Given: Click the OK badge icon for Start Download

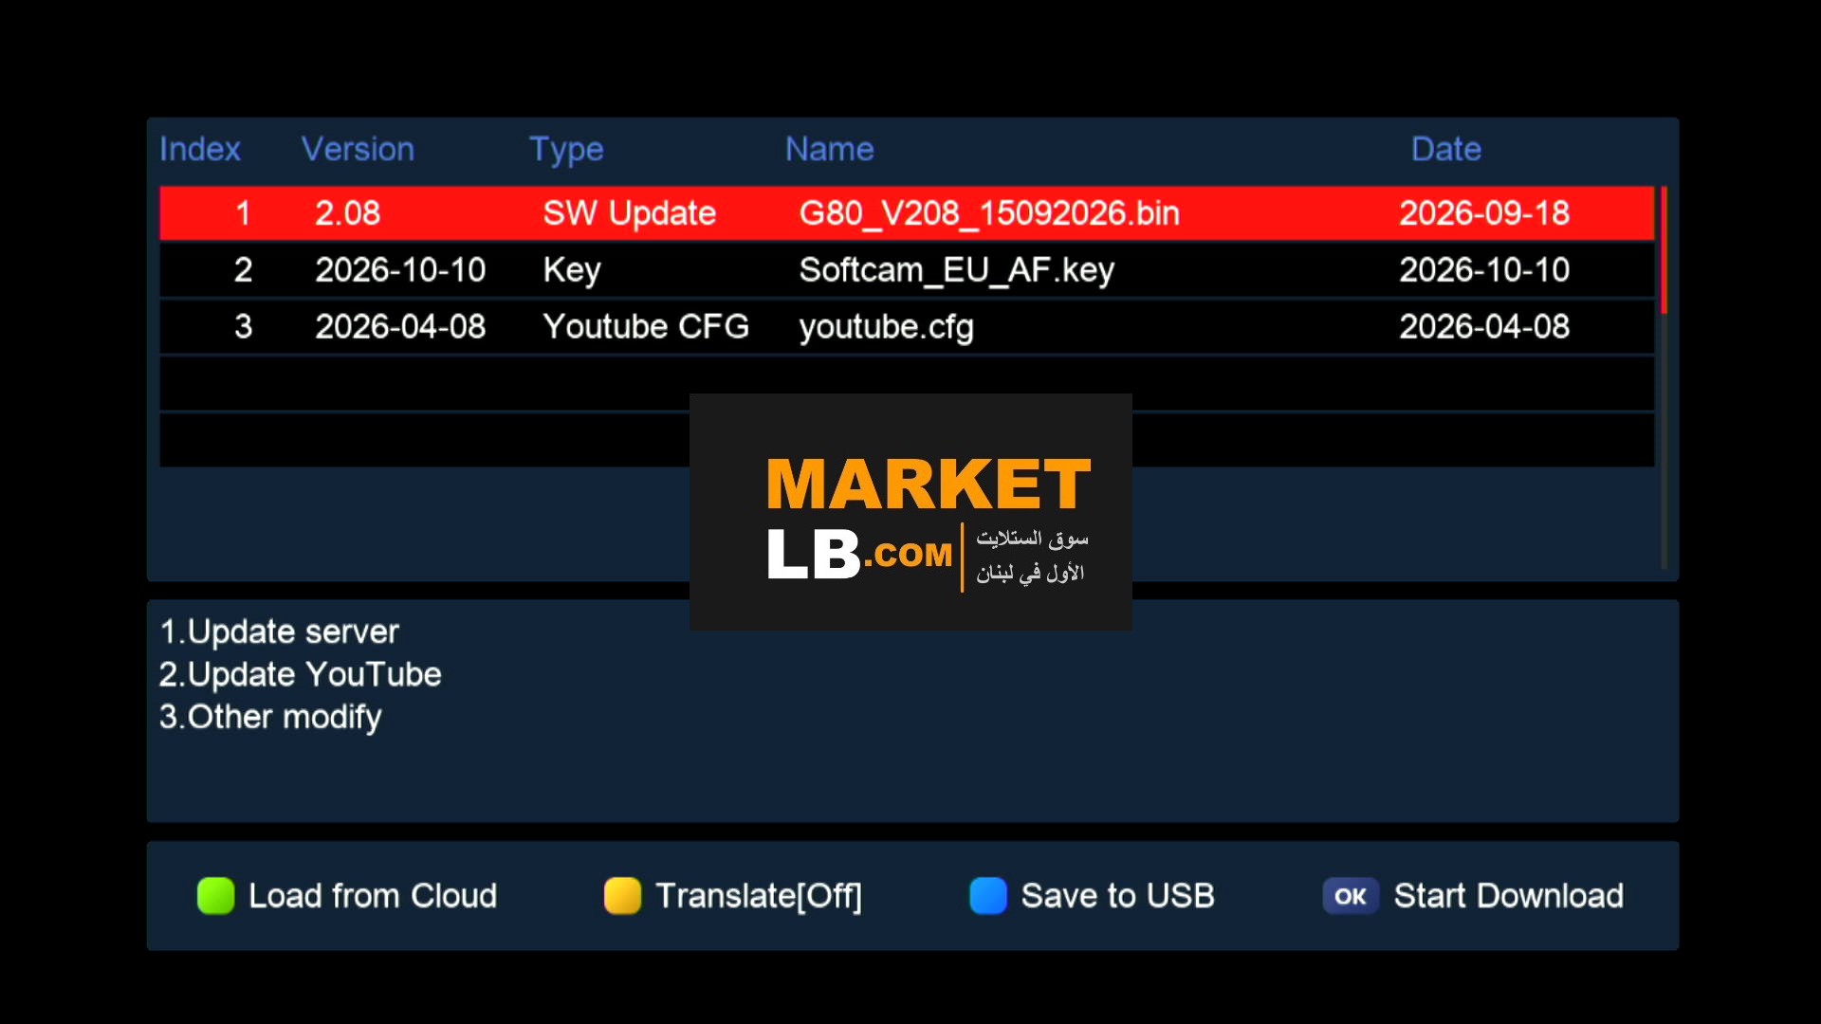Looking at the screenshot, I should click(x=1350, y=896).
